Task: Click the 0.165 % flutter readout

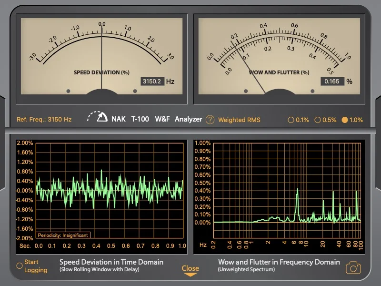Action: click(331, 82)
